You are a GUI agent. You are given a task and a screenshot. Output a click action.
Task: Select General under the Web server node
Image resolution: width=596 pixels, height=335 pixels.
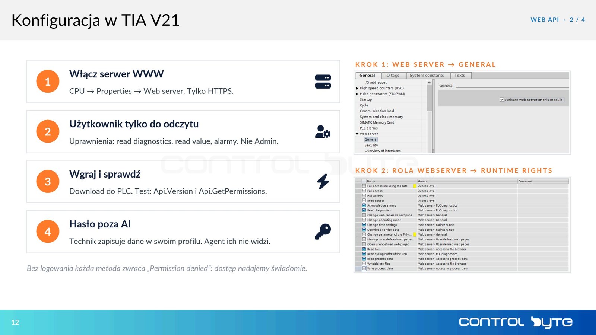tap(371, 140)
